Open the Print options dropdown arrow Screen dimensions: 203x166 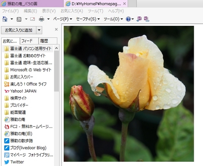click(48, 19)
